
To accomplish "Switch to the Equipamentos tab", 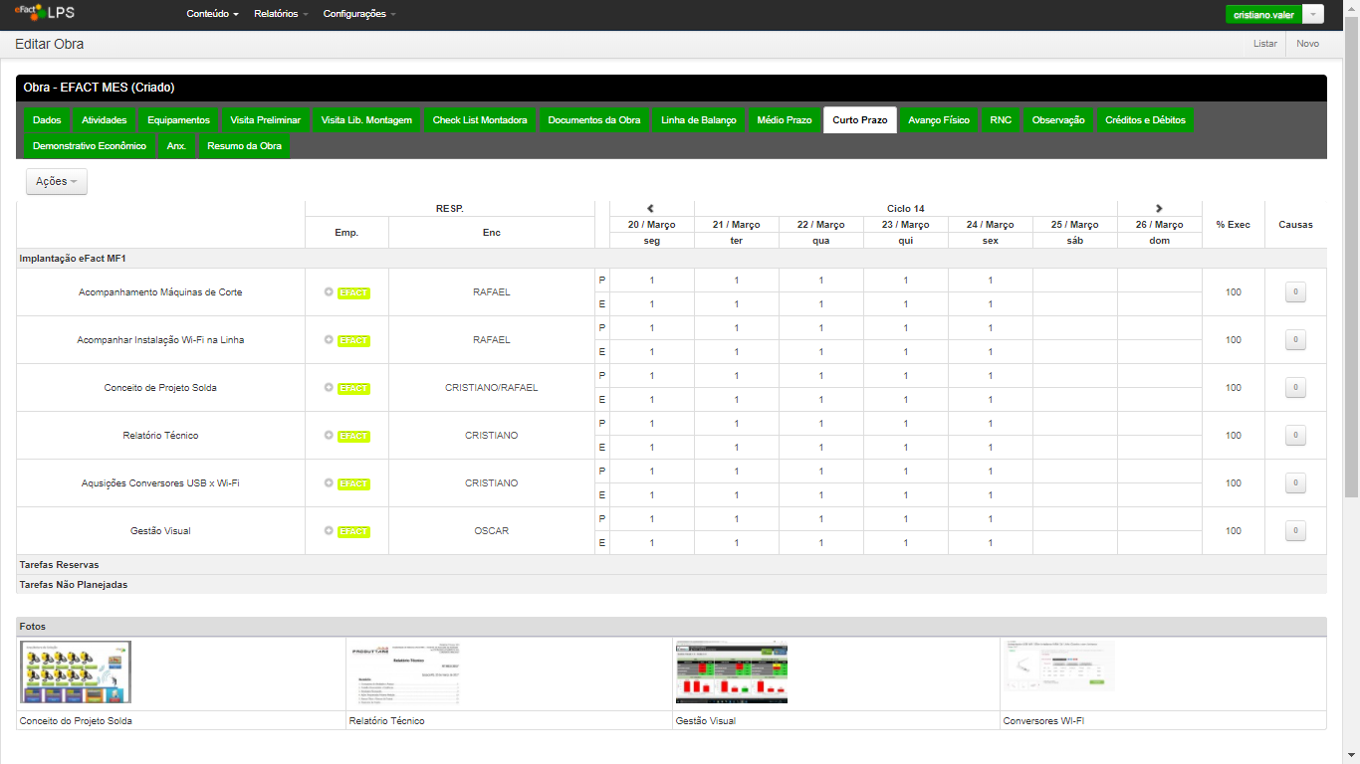I will click(x=178, y=120).
